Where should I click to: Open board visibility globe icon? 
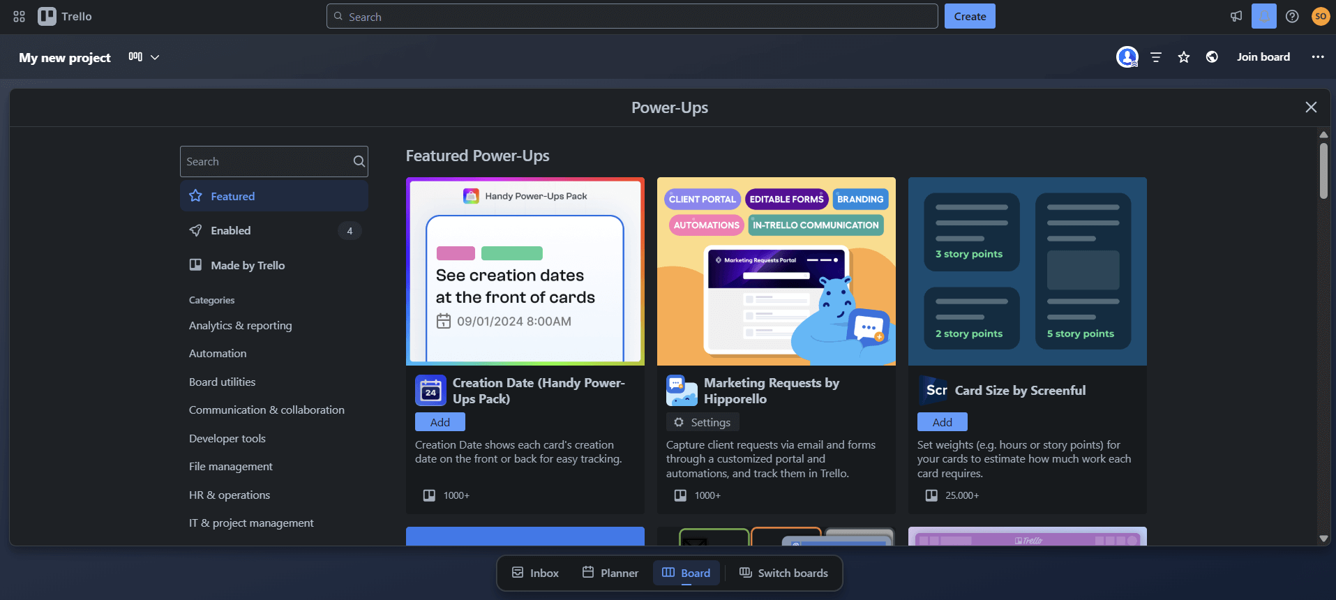pos(1213,57)
